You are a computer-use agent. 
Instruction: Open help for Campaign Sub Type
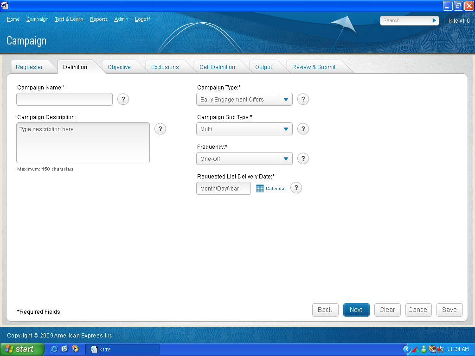[303, 129]
